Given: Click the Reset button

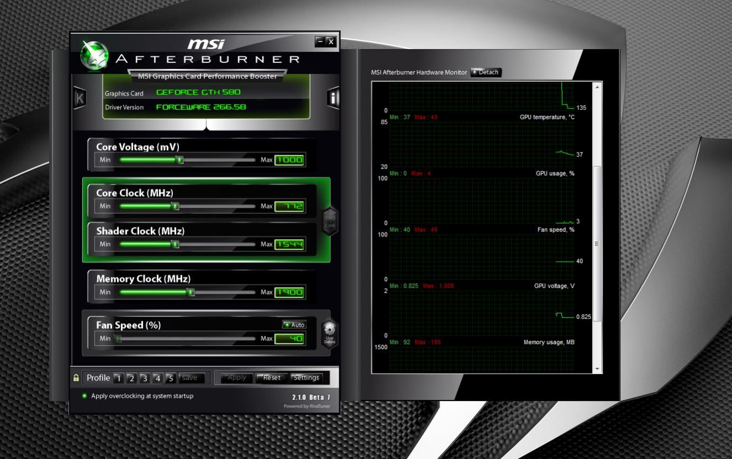Looking at the screenshot, I should click(x=271, y=378).
